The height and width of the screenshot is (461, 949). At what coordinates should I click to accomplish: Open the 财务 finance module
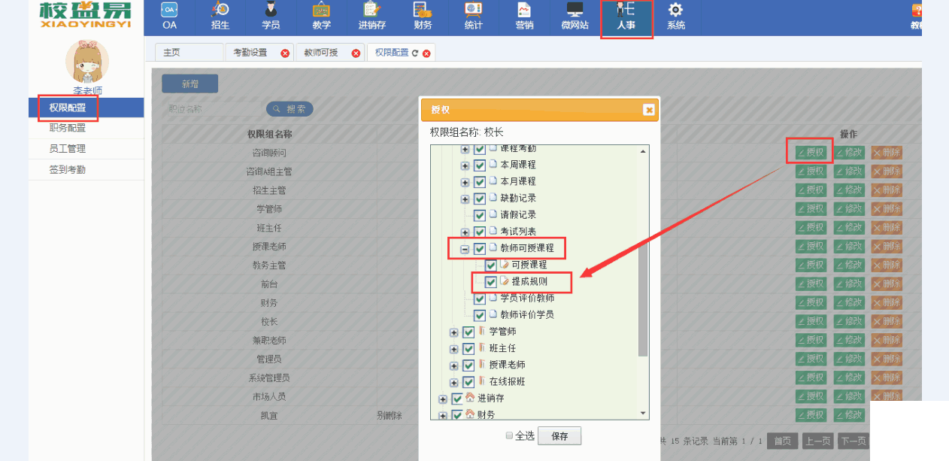[423, 17]
